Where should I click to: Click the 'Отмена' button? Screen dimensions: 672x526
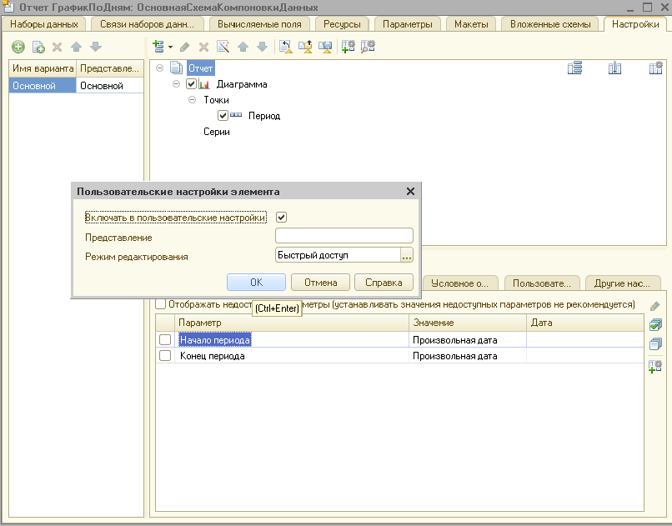320,283
